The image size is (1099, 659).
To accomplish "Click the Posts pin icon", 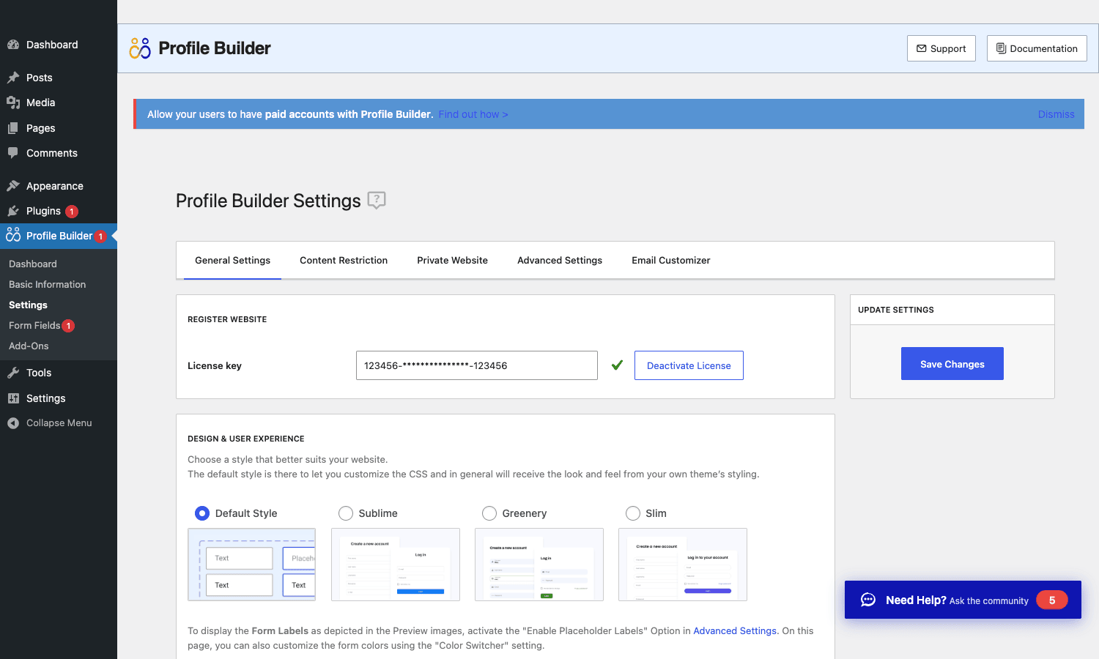I will pos(13,78).
